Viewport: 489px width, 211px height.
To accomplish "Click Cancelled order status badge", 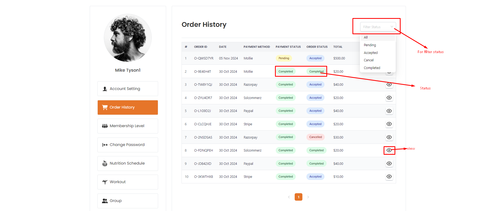I will [x=315, y=137].
